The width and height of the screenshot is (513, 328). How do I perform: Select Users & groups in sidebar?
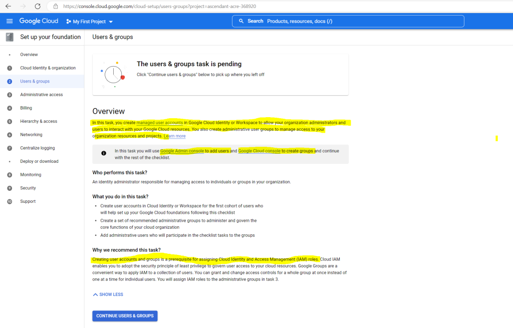35,82
